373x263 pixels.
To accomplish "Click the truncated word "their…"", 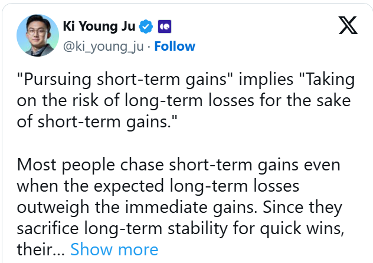I will click(40, 249).
